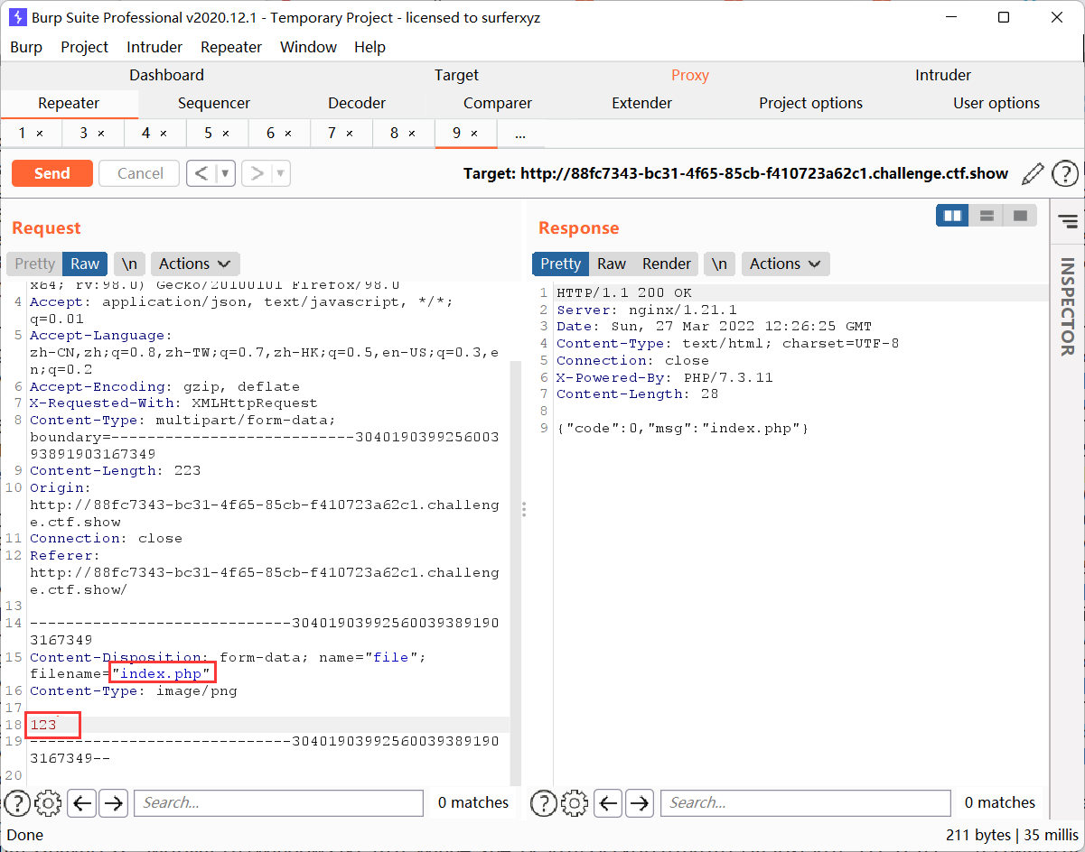Switch to the Target tab
The height and width of the screenshot is (852, 1085).
pos(456,75)
